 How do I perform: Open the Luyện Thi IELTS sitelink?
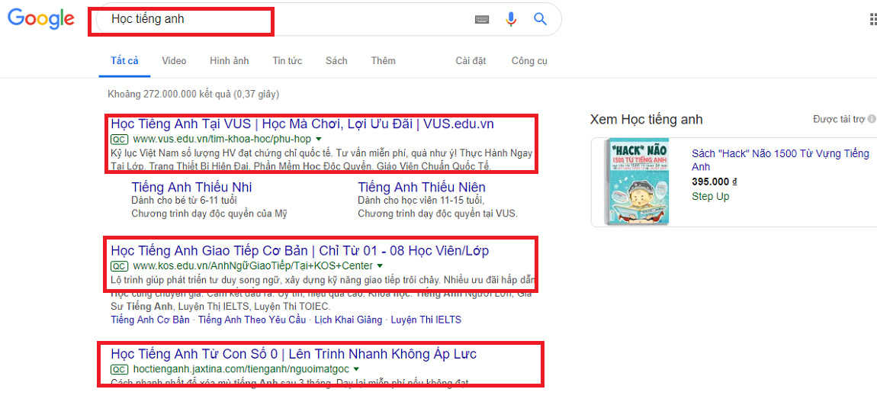(426, 320)
